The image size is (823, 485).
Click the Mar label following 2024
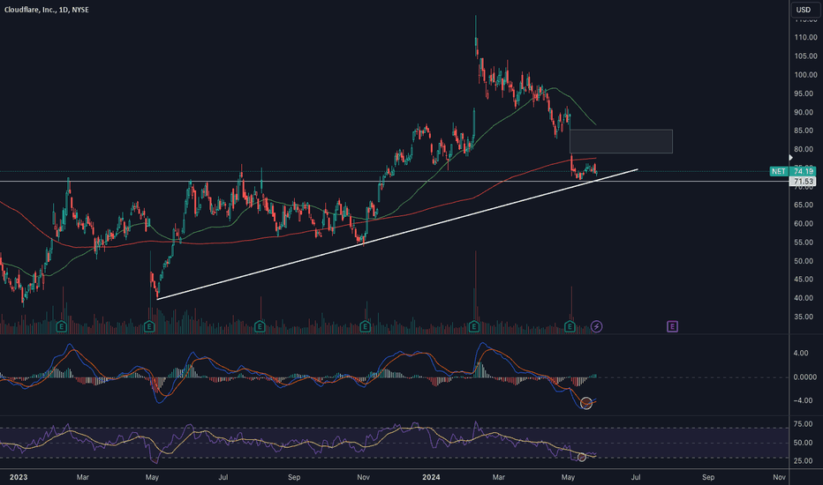499,477
